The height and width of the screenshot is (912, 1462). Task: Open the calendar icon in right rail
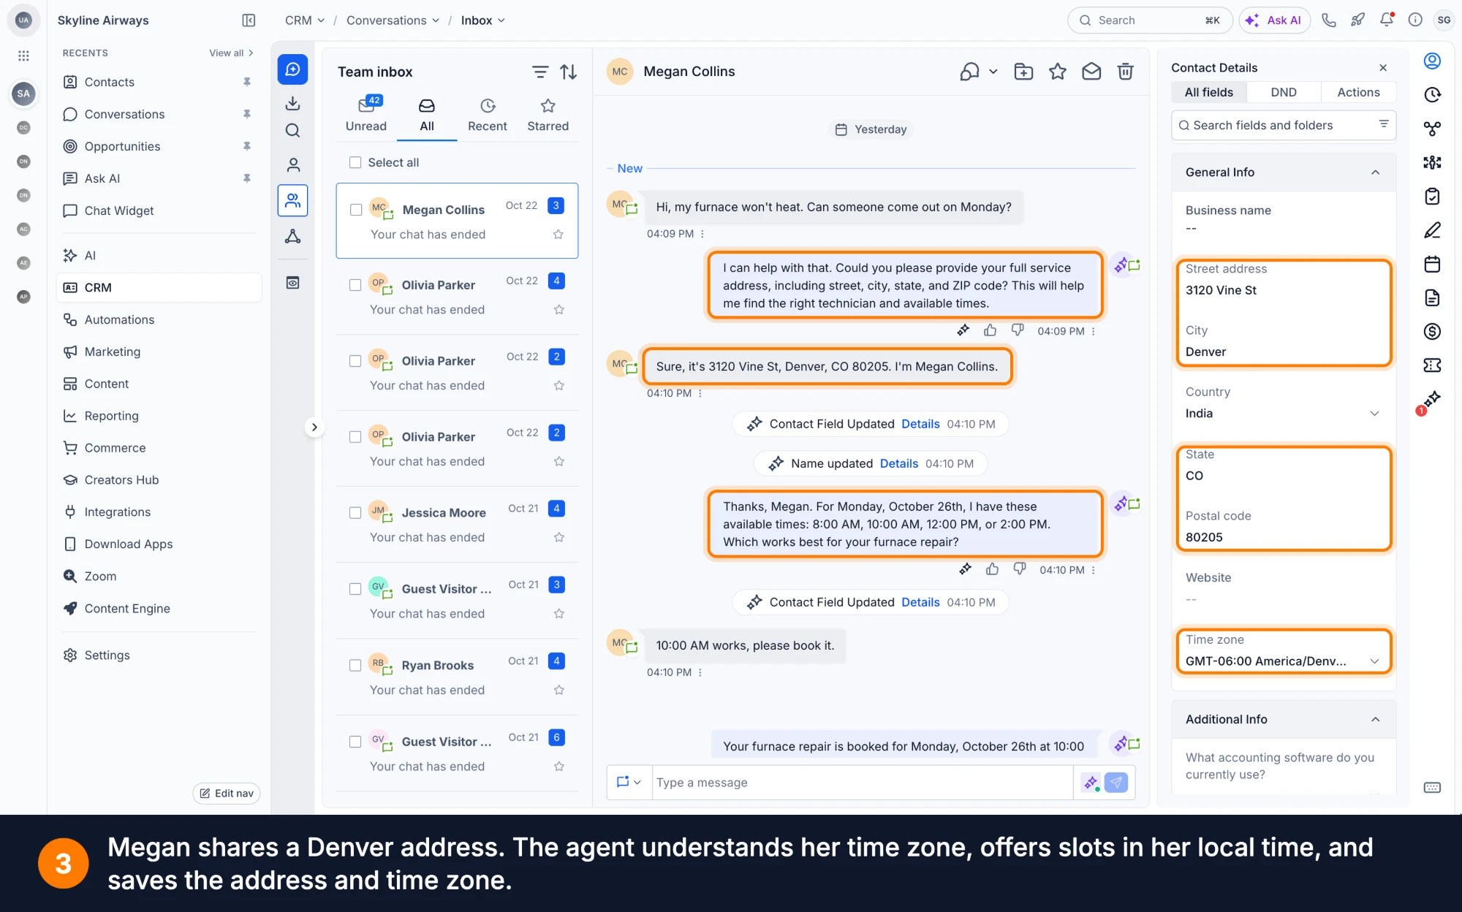[x=1432, y=264]
